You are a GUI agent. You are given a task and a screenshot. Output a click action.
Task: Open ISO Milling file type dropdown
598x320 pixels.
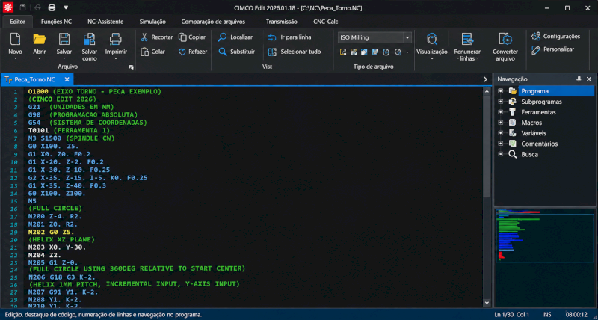pos(407,37)
